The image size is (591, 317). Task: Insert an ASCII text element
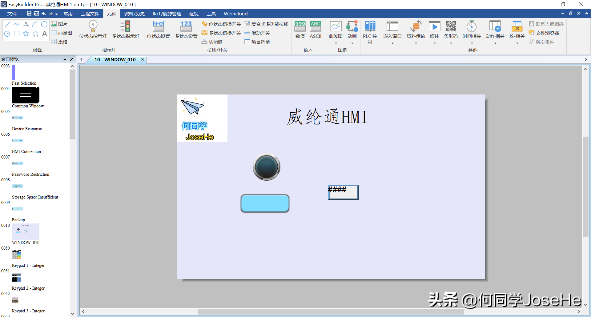(315, 29)
